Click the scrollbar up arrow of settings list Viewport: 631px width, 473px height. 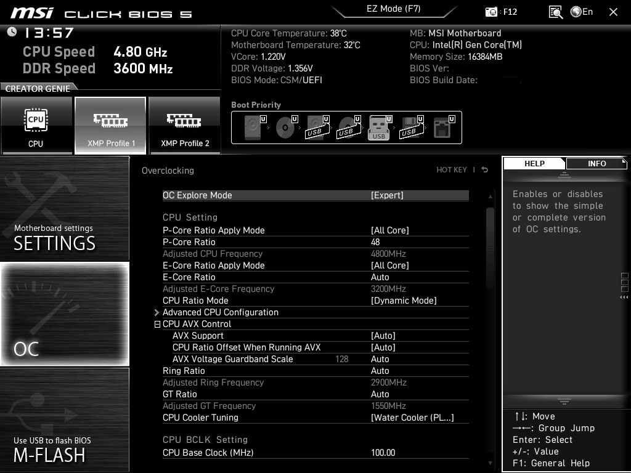(490, 196)
